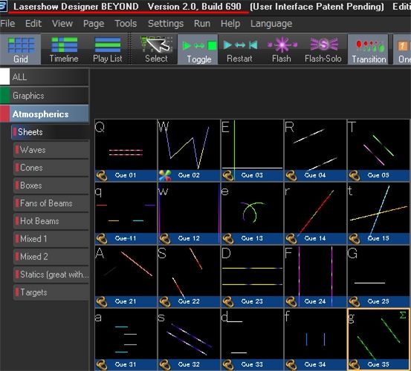Open the Hot Beams page
The width and height of the screenshot is (411, 371).
(x=51, y=221)
